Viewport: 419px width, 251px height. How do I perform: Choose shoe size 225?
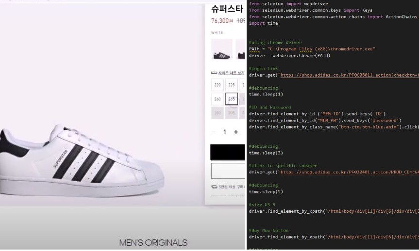(x=232, y=85)
